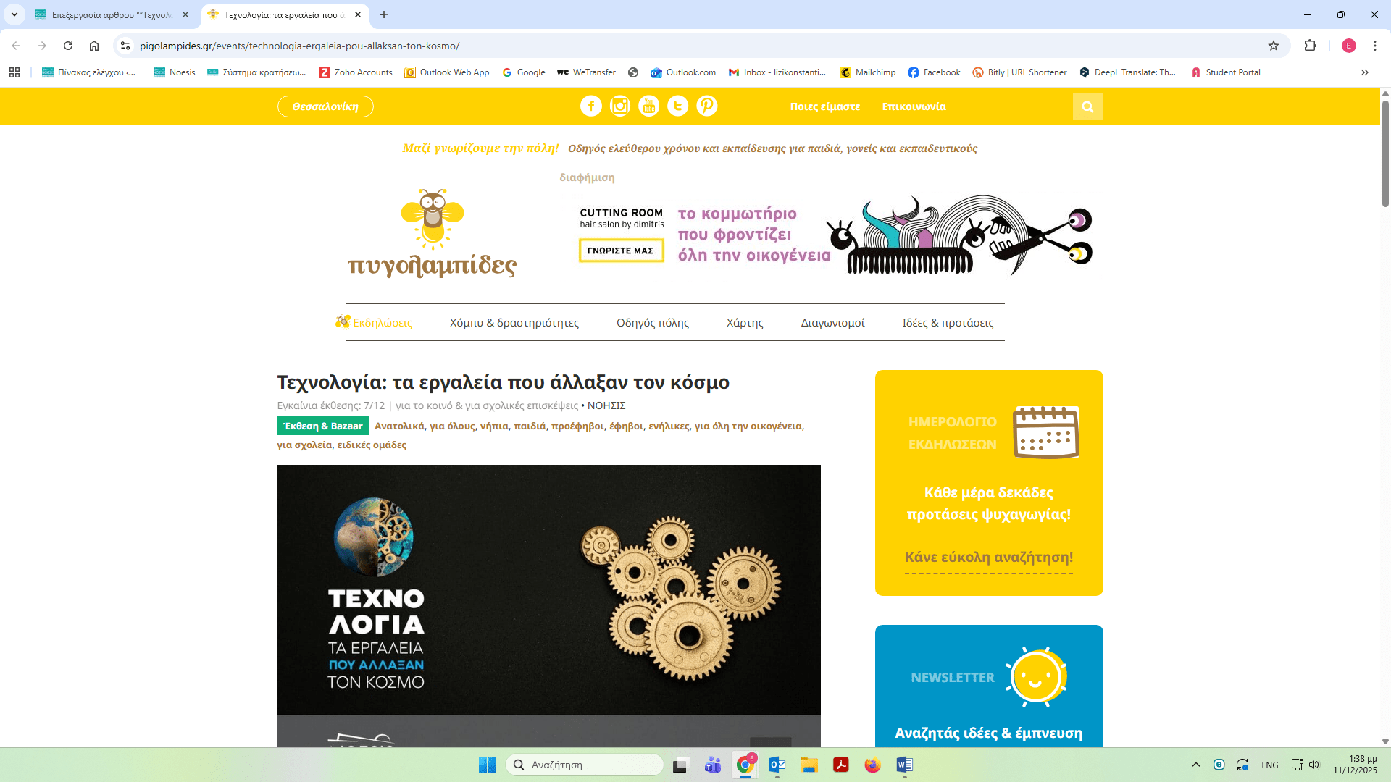Screen dimensions: 1391x782
Task: Click the page vertical scrollbar thumb
Action: click(x=1385, y=152)
